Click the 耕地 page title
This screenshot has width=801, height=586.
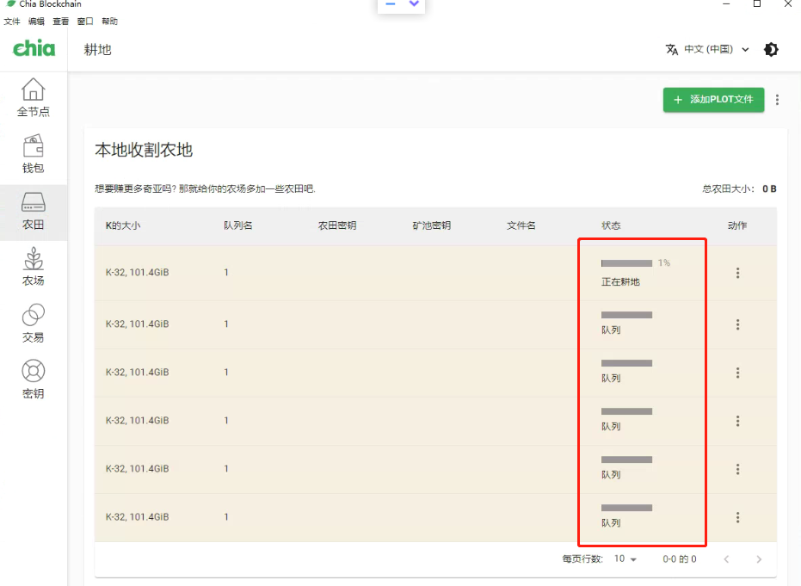[x=97, y=50]
